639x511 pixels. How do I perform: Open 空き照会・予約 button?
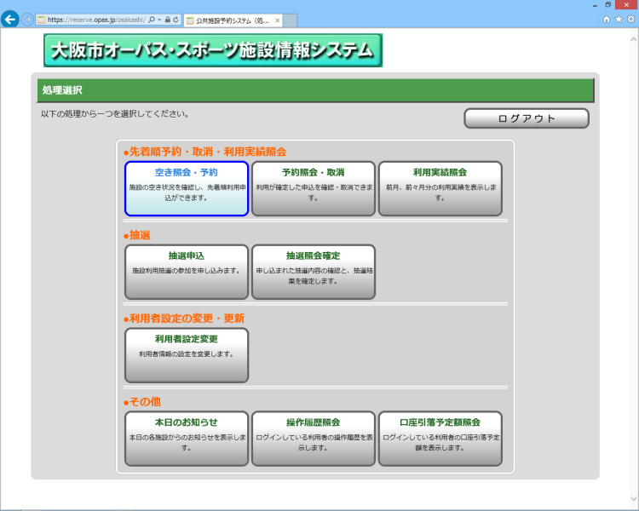point(187,188)
